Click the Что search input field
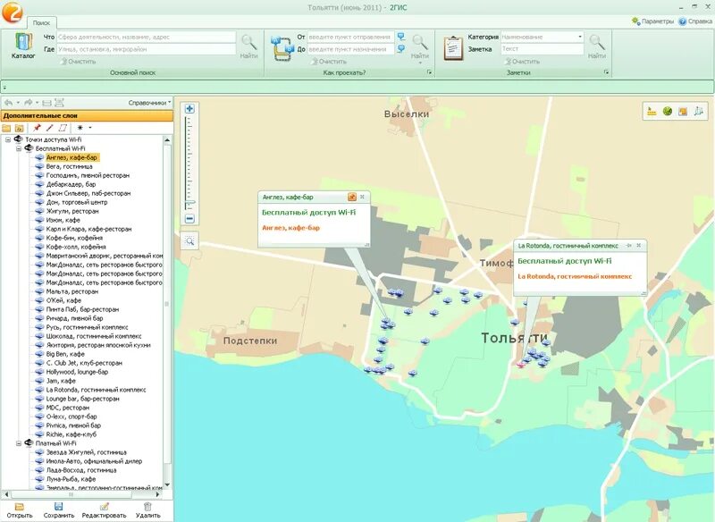The height and width of the screenshot is (522, 715). pos(146,37)
